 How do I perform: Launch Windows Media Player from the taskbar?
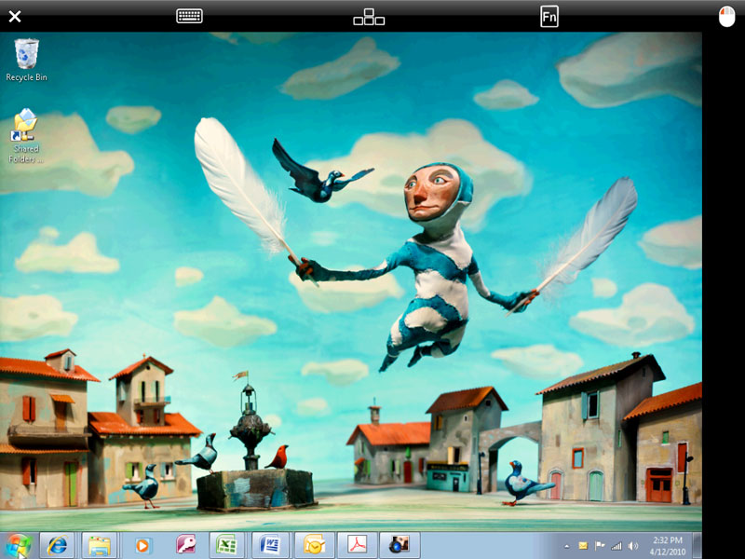coord(142,545)
